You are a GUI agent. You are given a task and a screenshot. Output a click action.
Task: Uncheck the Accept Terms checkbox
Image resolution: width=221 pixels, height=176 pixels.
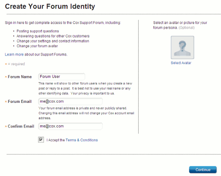coord(41,140)
